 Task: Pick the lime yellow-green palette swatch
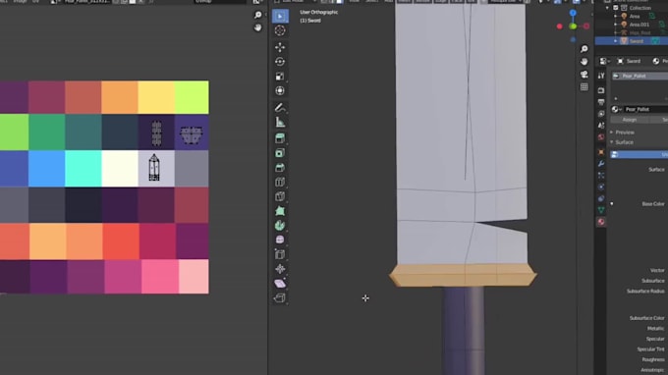coord(192,97)
